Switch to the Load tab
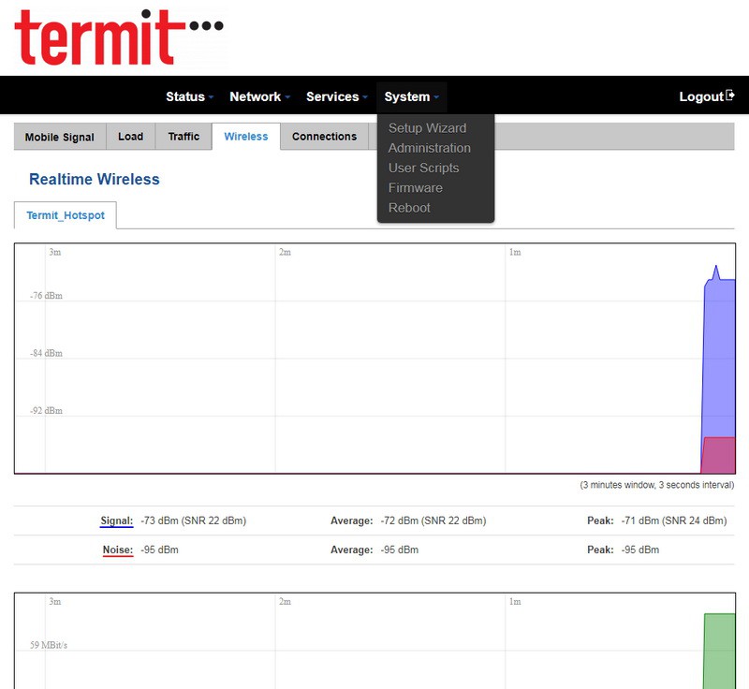Viewport: 749px width, 689px height. [130, 137]
